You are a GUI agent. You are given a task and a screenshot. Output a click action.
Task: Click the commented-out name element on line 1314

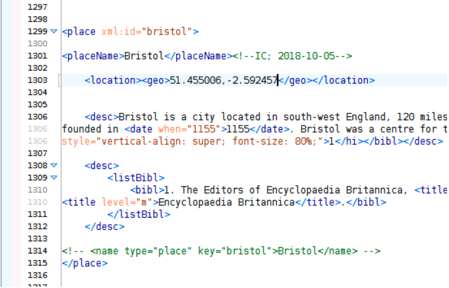pos(221,251)
